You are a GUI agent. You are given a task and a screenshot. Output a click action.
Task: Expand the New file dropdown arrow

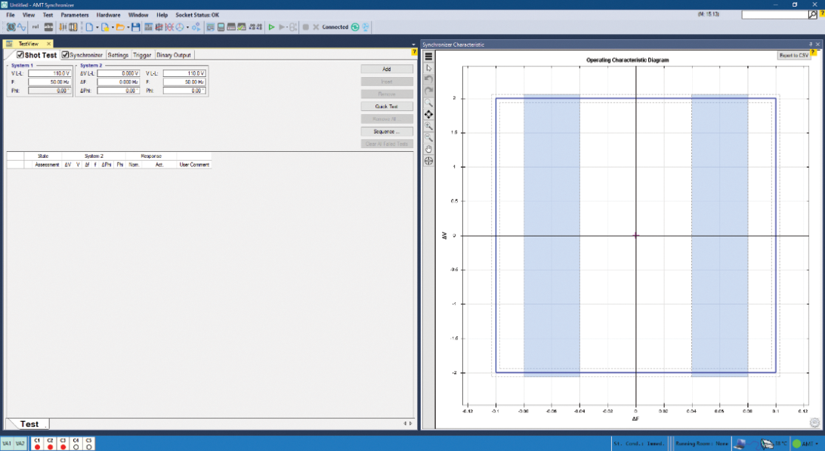tap(97, 28)
